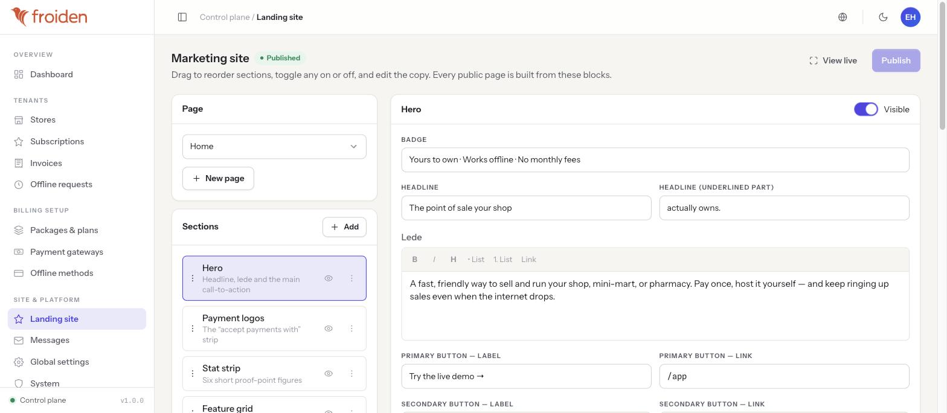Toggle Hero section eye visibility
The image size is (947, 413).
click(329, 278)
